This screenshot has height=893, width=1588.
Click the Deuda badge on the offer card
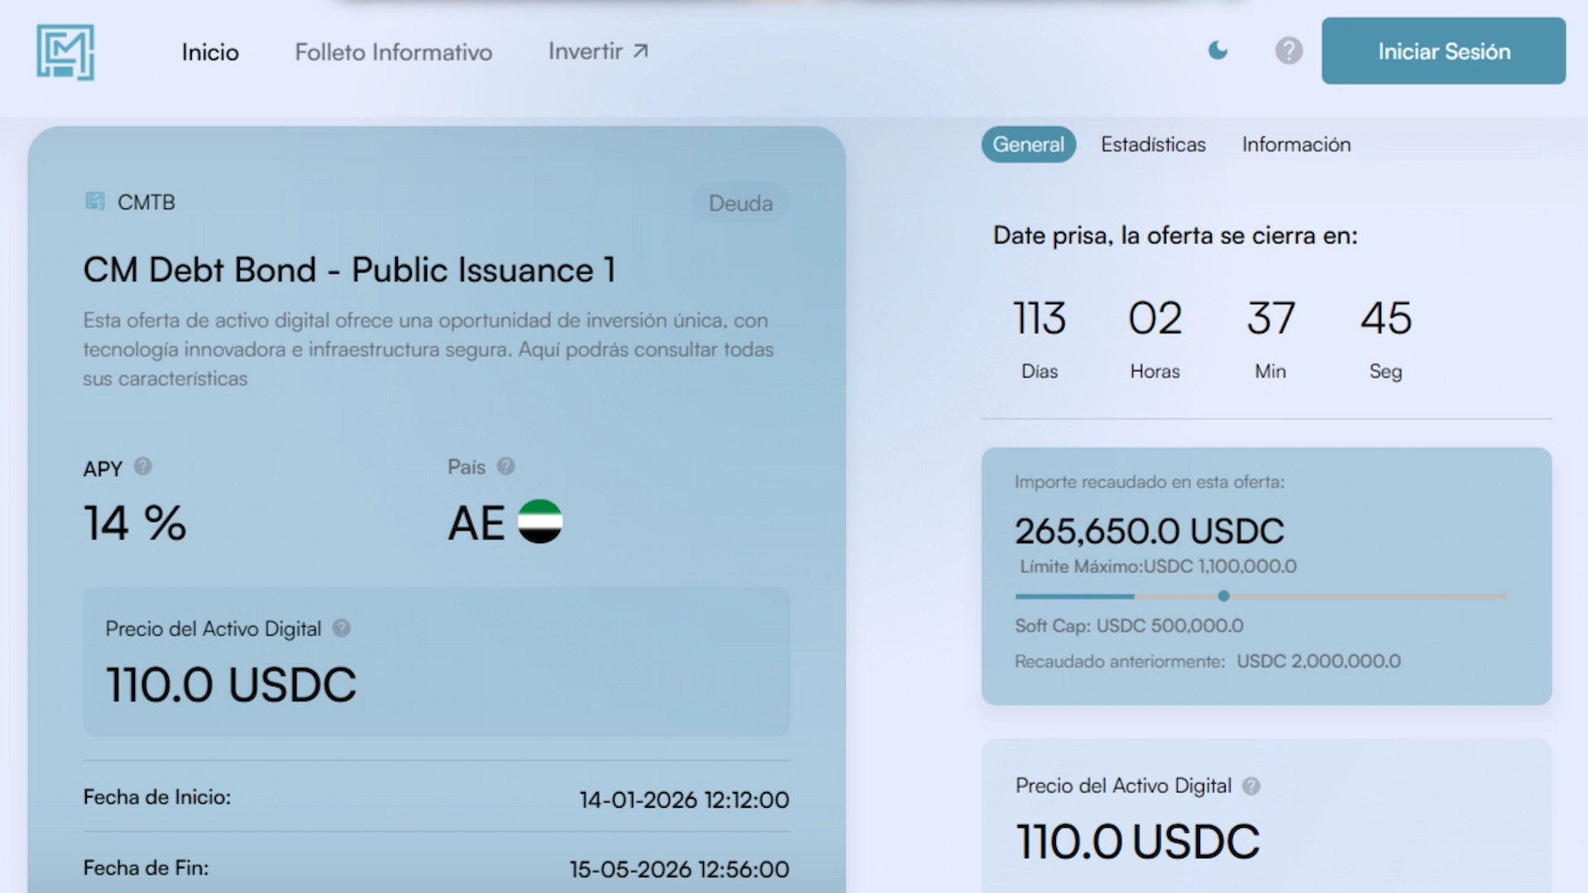click(x=740, y=203)
